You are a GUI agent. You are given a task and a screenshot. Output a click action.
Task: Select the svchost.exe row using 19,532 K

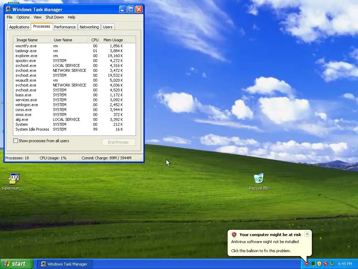(74, 75)
